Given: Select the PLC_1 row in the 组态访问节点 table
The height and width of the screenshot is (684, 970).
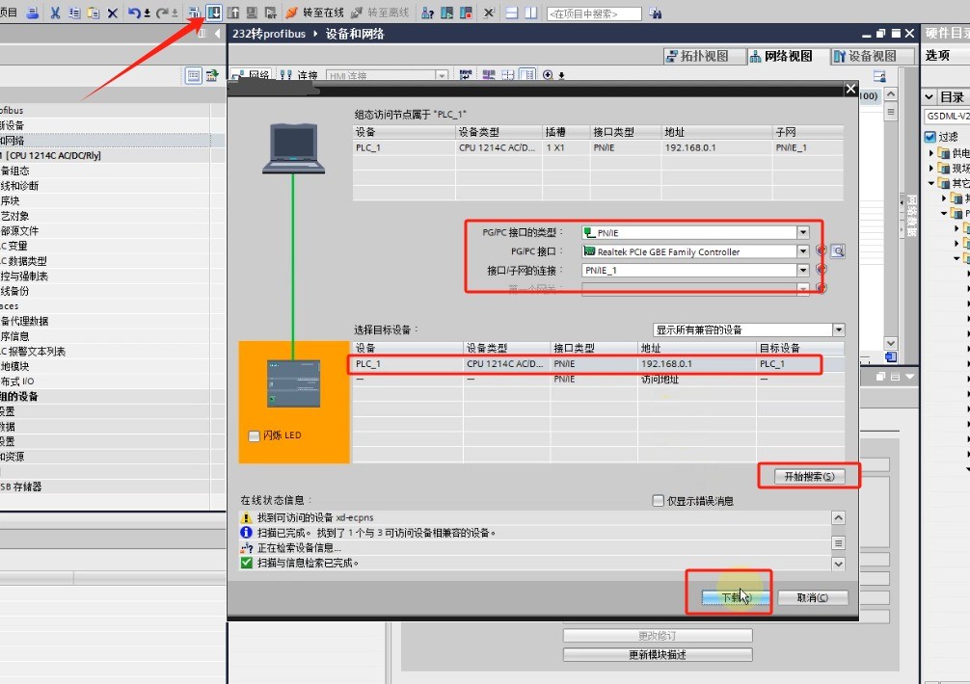Looking at the screenshot, I should point(598,147).
